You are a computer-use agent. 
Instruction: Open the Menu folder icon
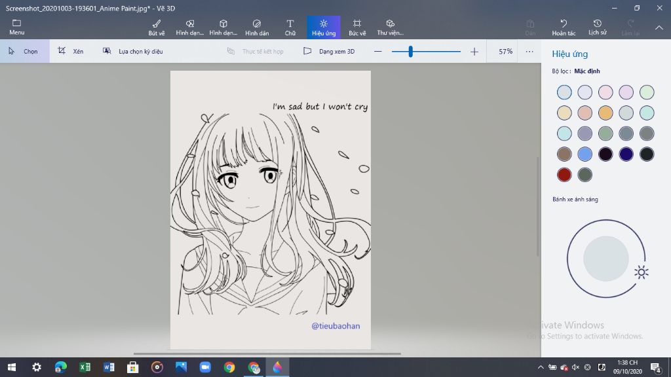pyautogui.click(x=16, y=27)
